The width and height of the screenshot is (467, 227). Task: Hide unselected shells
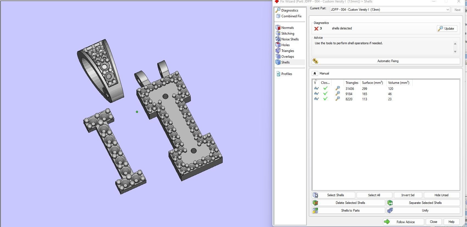[441, 195]
